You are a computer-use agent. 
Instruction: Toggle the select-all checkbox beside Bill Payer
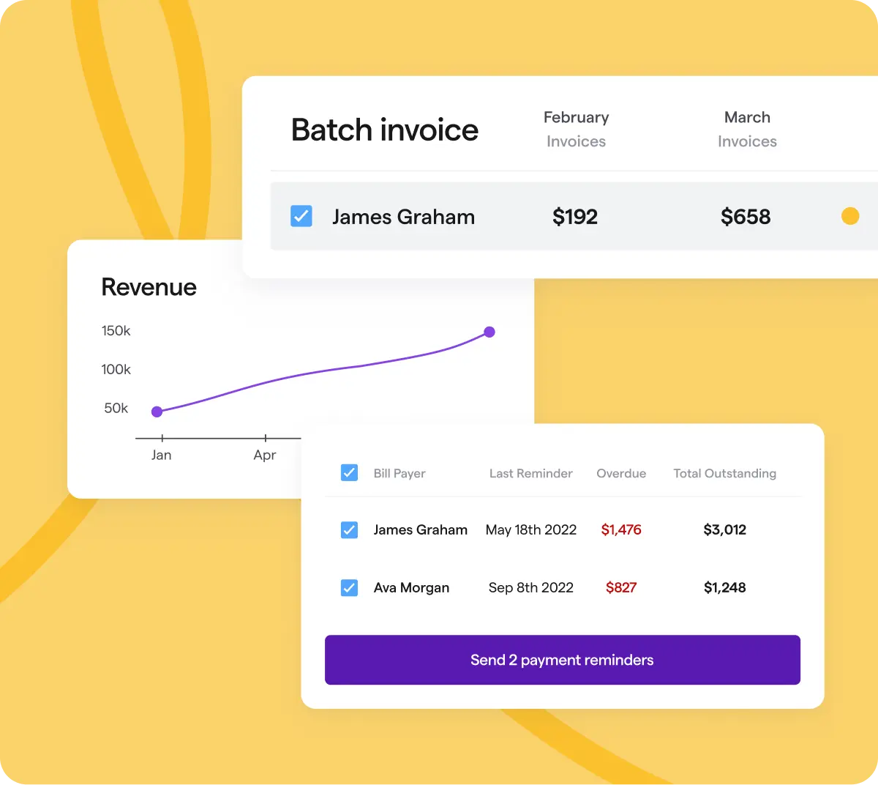point(350,473)
